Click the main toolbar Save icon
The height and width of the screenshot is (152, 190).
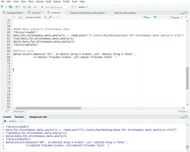[x=24, y=7]
